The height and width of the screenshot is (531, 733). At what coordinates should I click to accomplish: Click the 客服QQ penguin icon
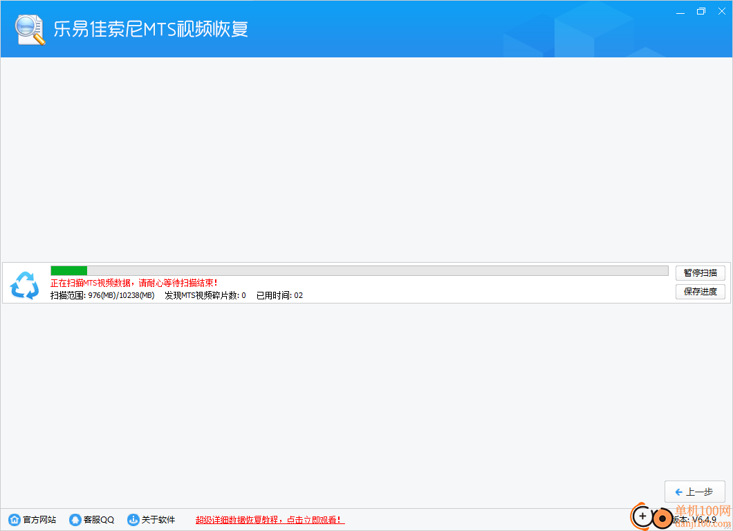(x=75, y=519)
